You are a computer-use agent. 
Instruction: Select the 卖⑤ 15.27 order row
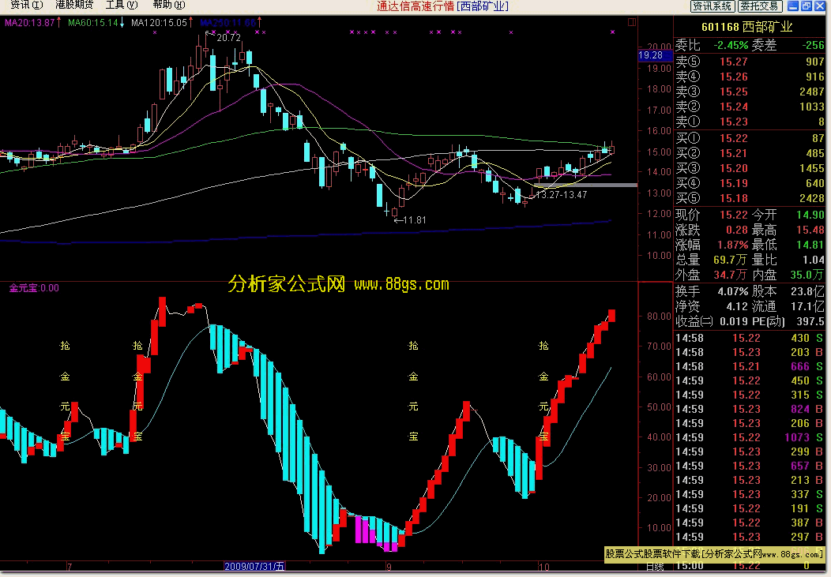click(750, 62)
